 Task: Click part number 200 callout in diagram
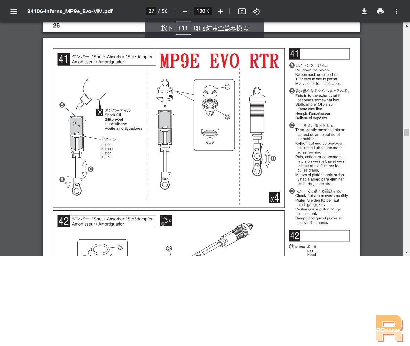(x=227, y=117)
